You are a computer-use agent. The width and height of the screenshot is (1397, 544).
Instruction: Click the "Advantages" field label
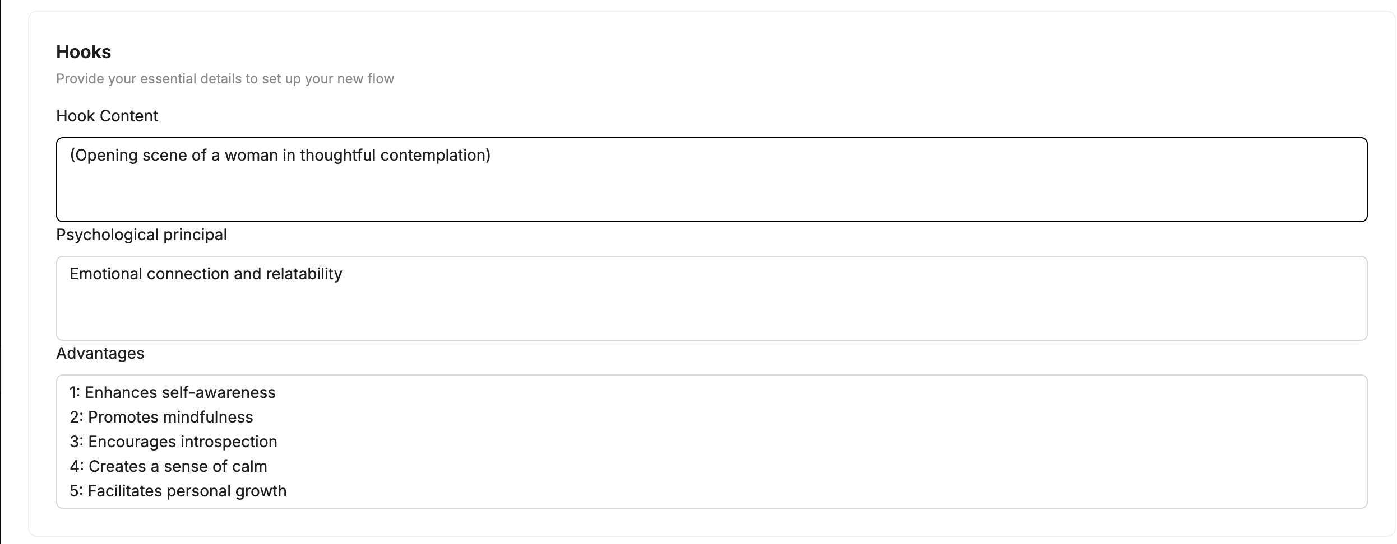click(x=100, y=353)
